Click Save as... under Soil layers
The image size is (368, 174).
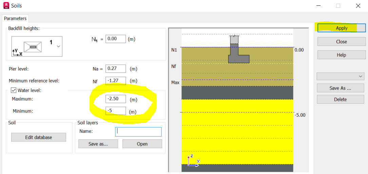pos(98,144)
